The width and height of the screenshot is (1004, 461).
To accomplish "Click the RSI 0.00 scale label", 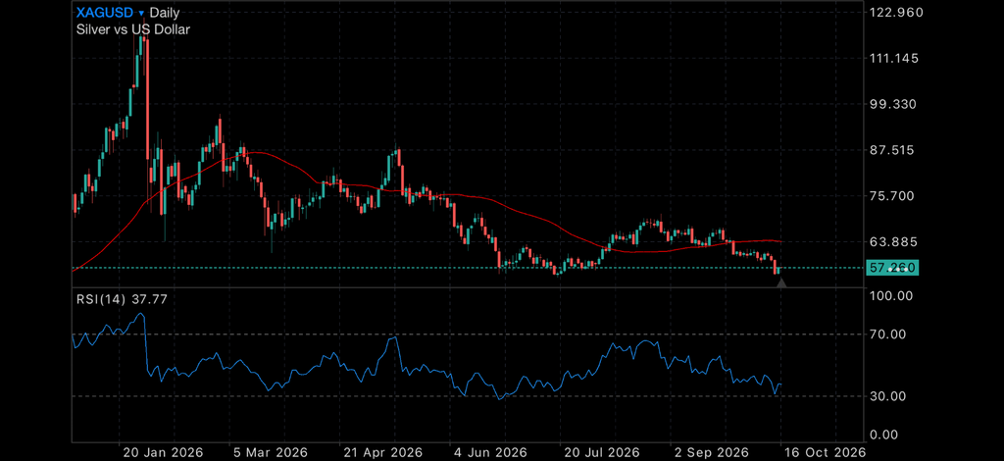I will click(885, 435).
